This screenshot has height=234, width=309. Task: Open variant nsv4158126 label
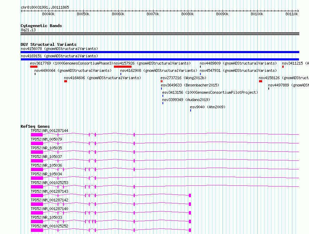click(x=284, y=78)
